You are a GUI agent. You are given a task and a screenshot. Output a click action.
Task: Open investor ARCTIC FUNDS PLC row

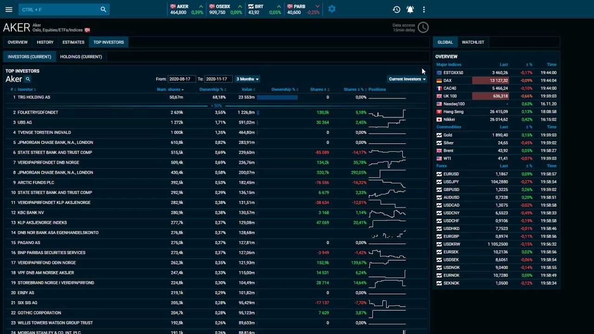click(x=214, y=182)
